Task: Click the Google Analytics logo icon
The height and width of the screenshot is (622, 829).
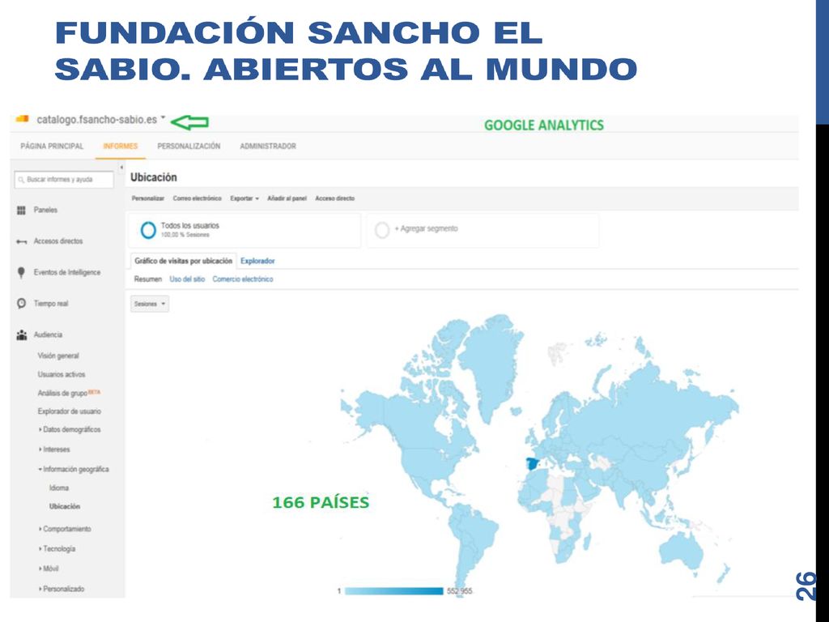Action: pyautogui.click(x=22, y=118)
